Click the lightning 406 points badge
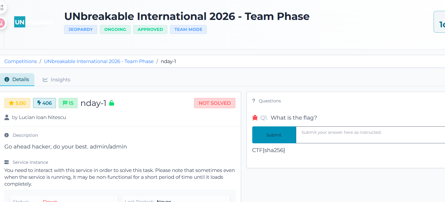 44,103
